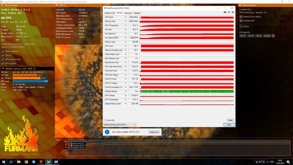293x165 pixels.
Task: Switch to FurMark in the taskbar
Action: point(41,162)
